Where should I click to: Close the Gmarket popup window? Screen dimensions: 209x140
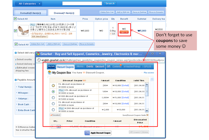click(x=160, y=54)
